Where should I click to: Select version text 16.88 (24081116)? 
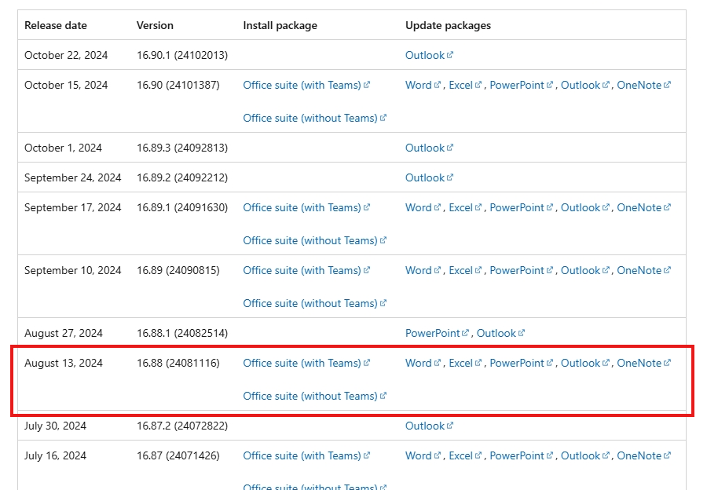[x=178, y=363]
